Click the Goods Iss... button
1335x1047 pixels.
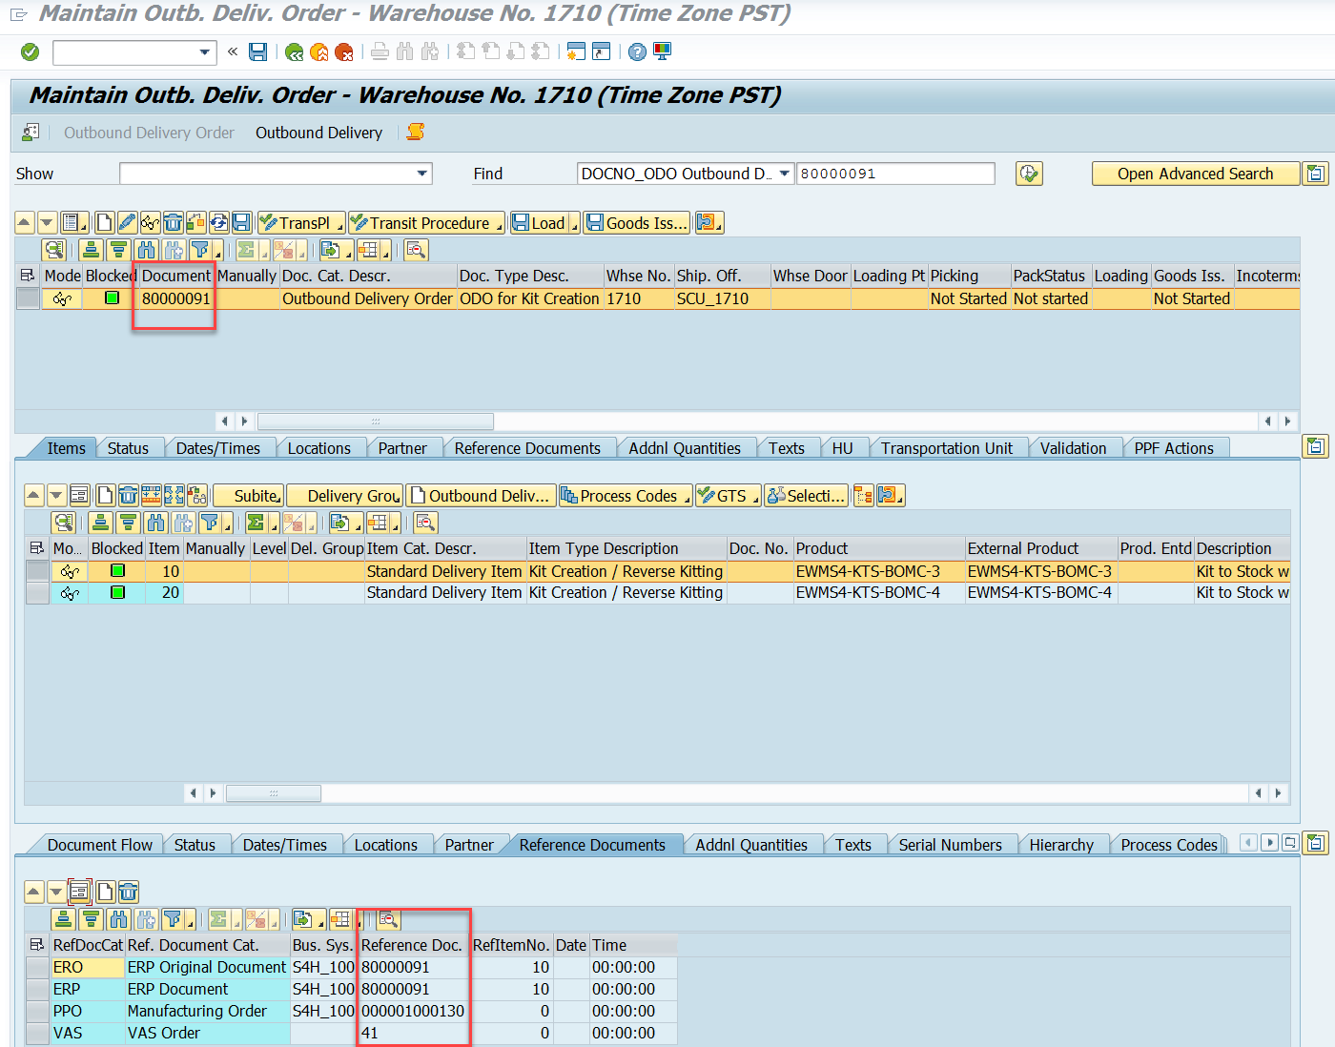[637, 223]
